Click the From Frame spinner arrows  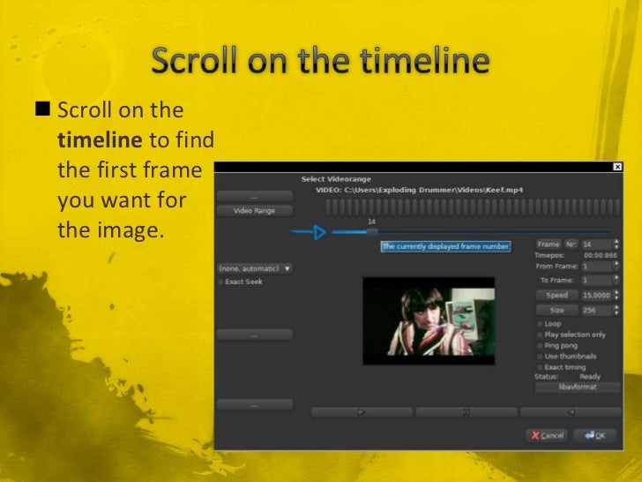click(x=616, y=267)
